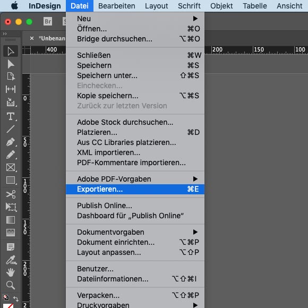Choose Verpacken... menu entry
Image resolution: width=308 pixels, height=308 pixels.
tap(135, 295)
